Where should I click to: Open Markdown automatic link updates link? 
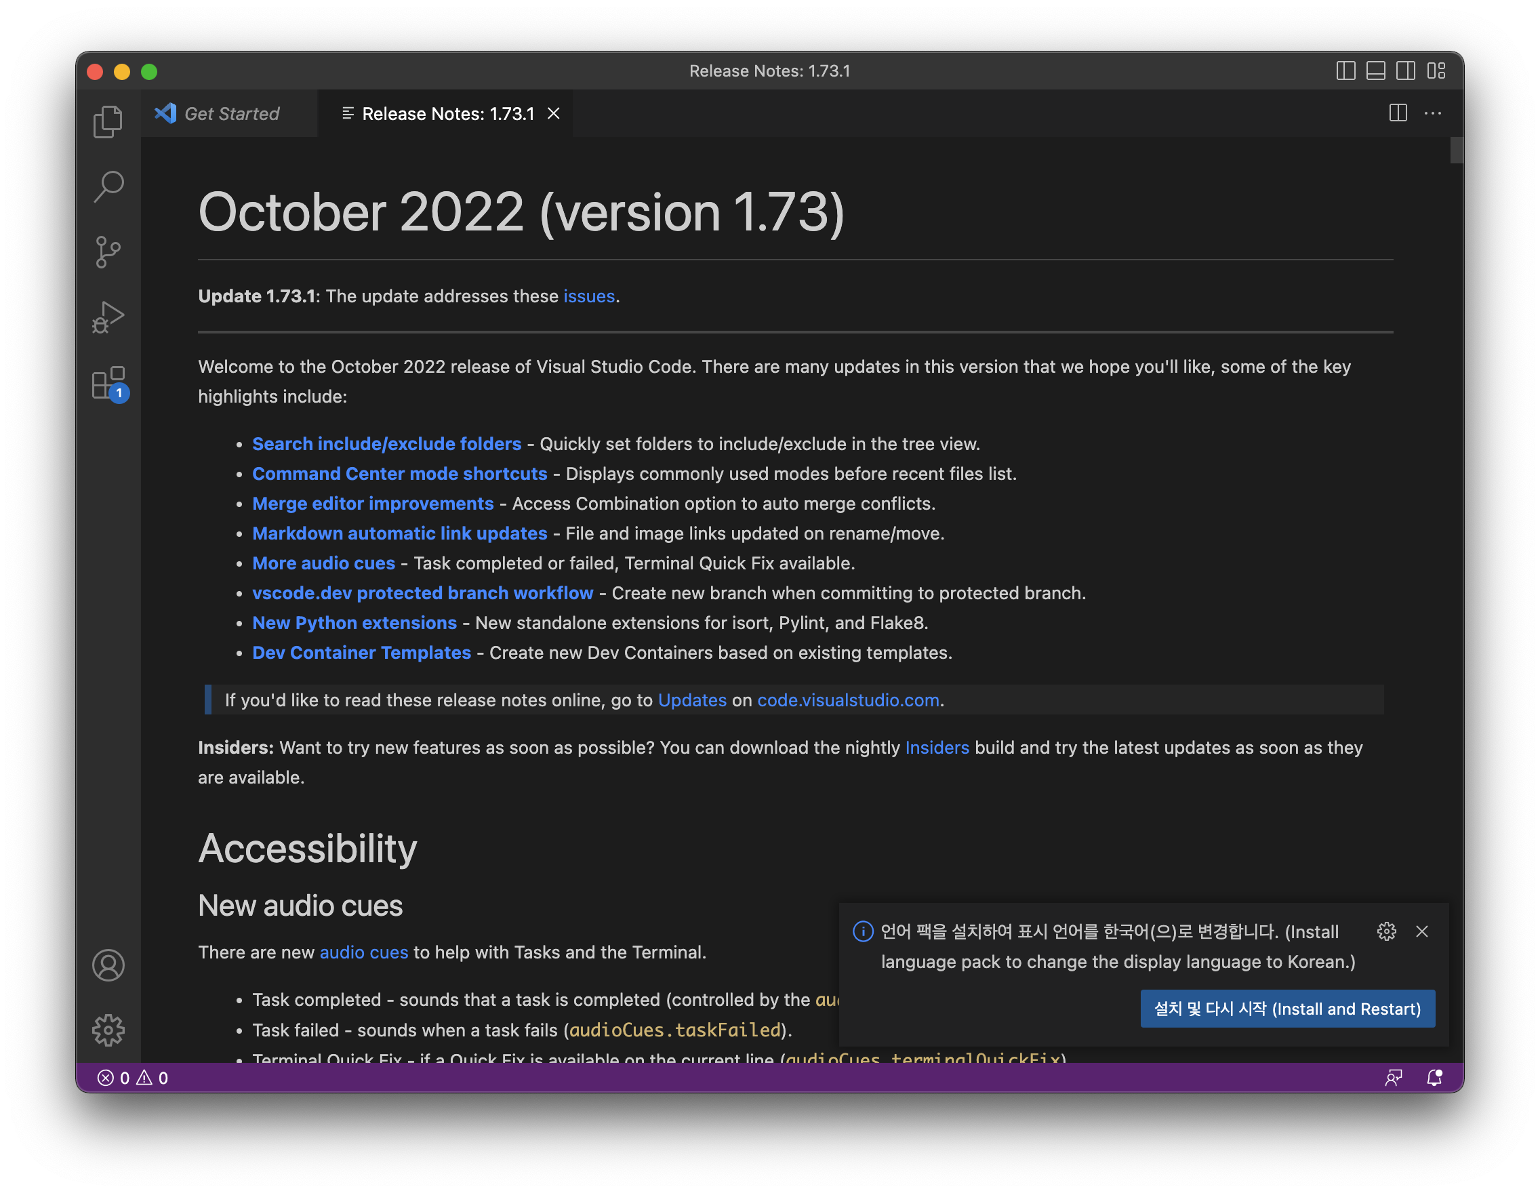[400, 533]
